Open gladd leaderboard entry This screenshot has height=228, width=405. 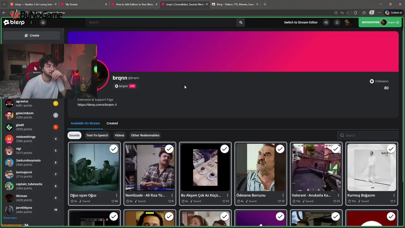[32, 127]
